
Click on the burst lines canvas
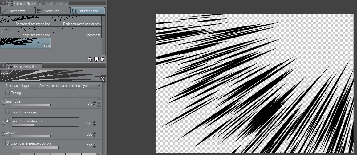click(254, 84)
